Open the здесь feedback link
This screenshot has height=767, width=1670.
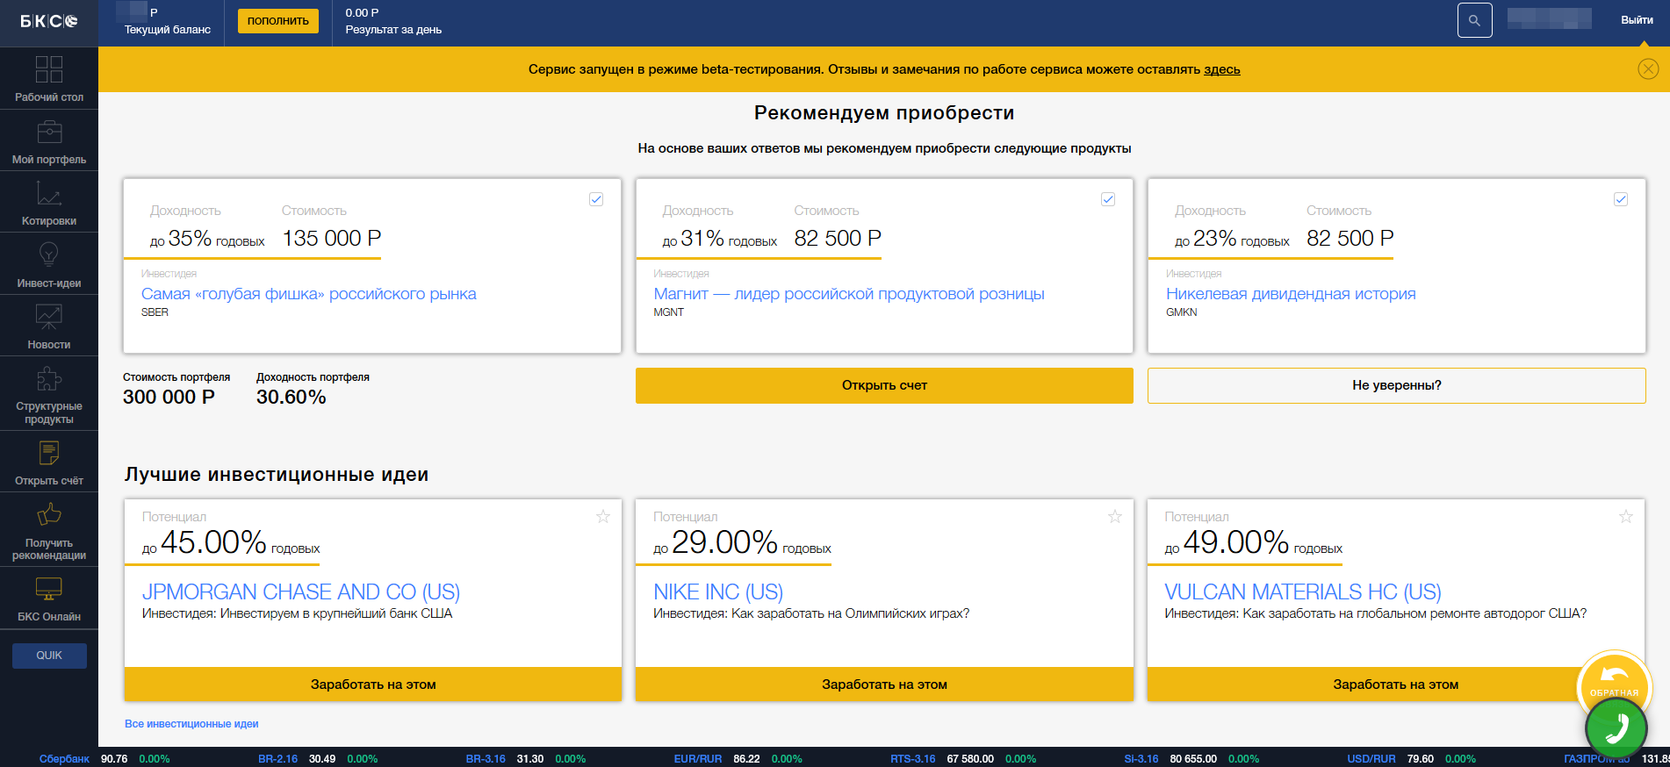click(x=1221, y=69)
